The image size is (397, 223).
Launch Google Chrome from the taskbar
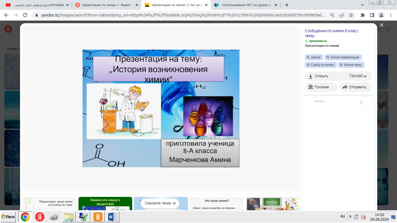[25, 217]
